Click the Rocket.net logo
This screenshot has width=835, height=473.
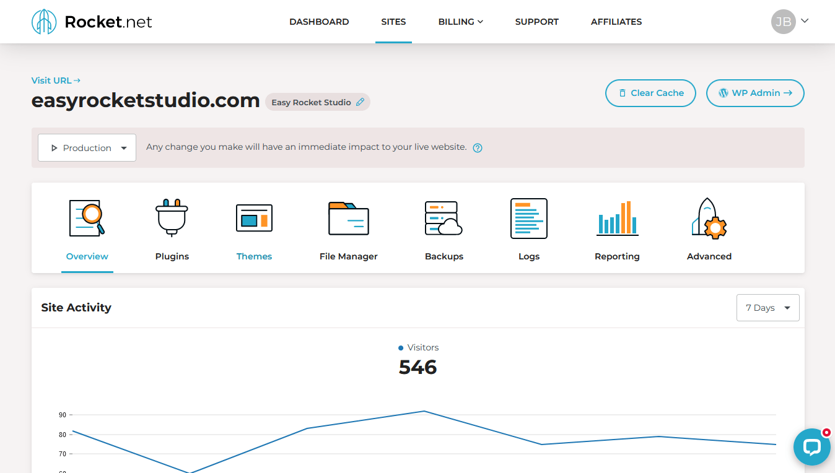(92, 22)
